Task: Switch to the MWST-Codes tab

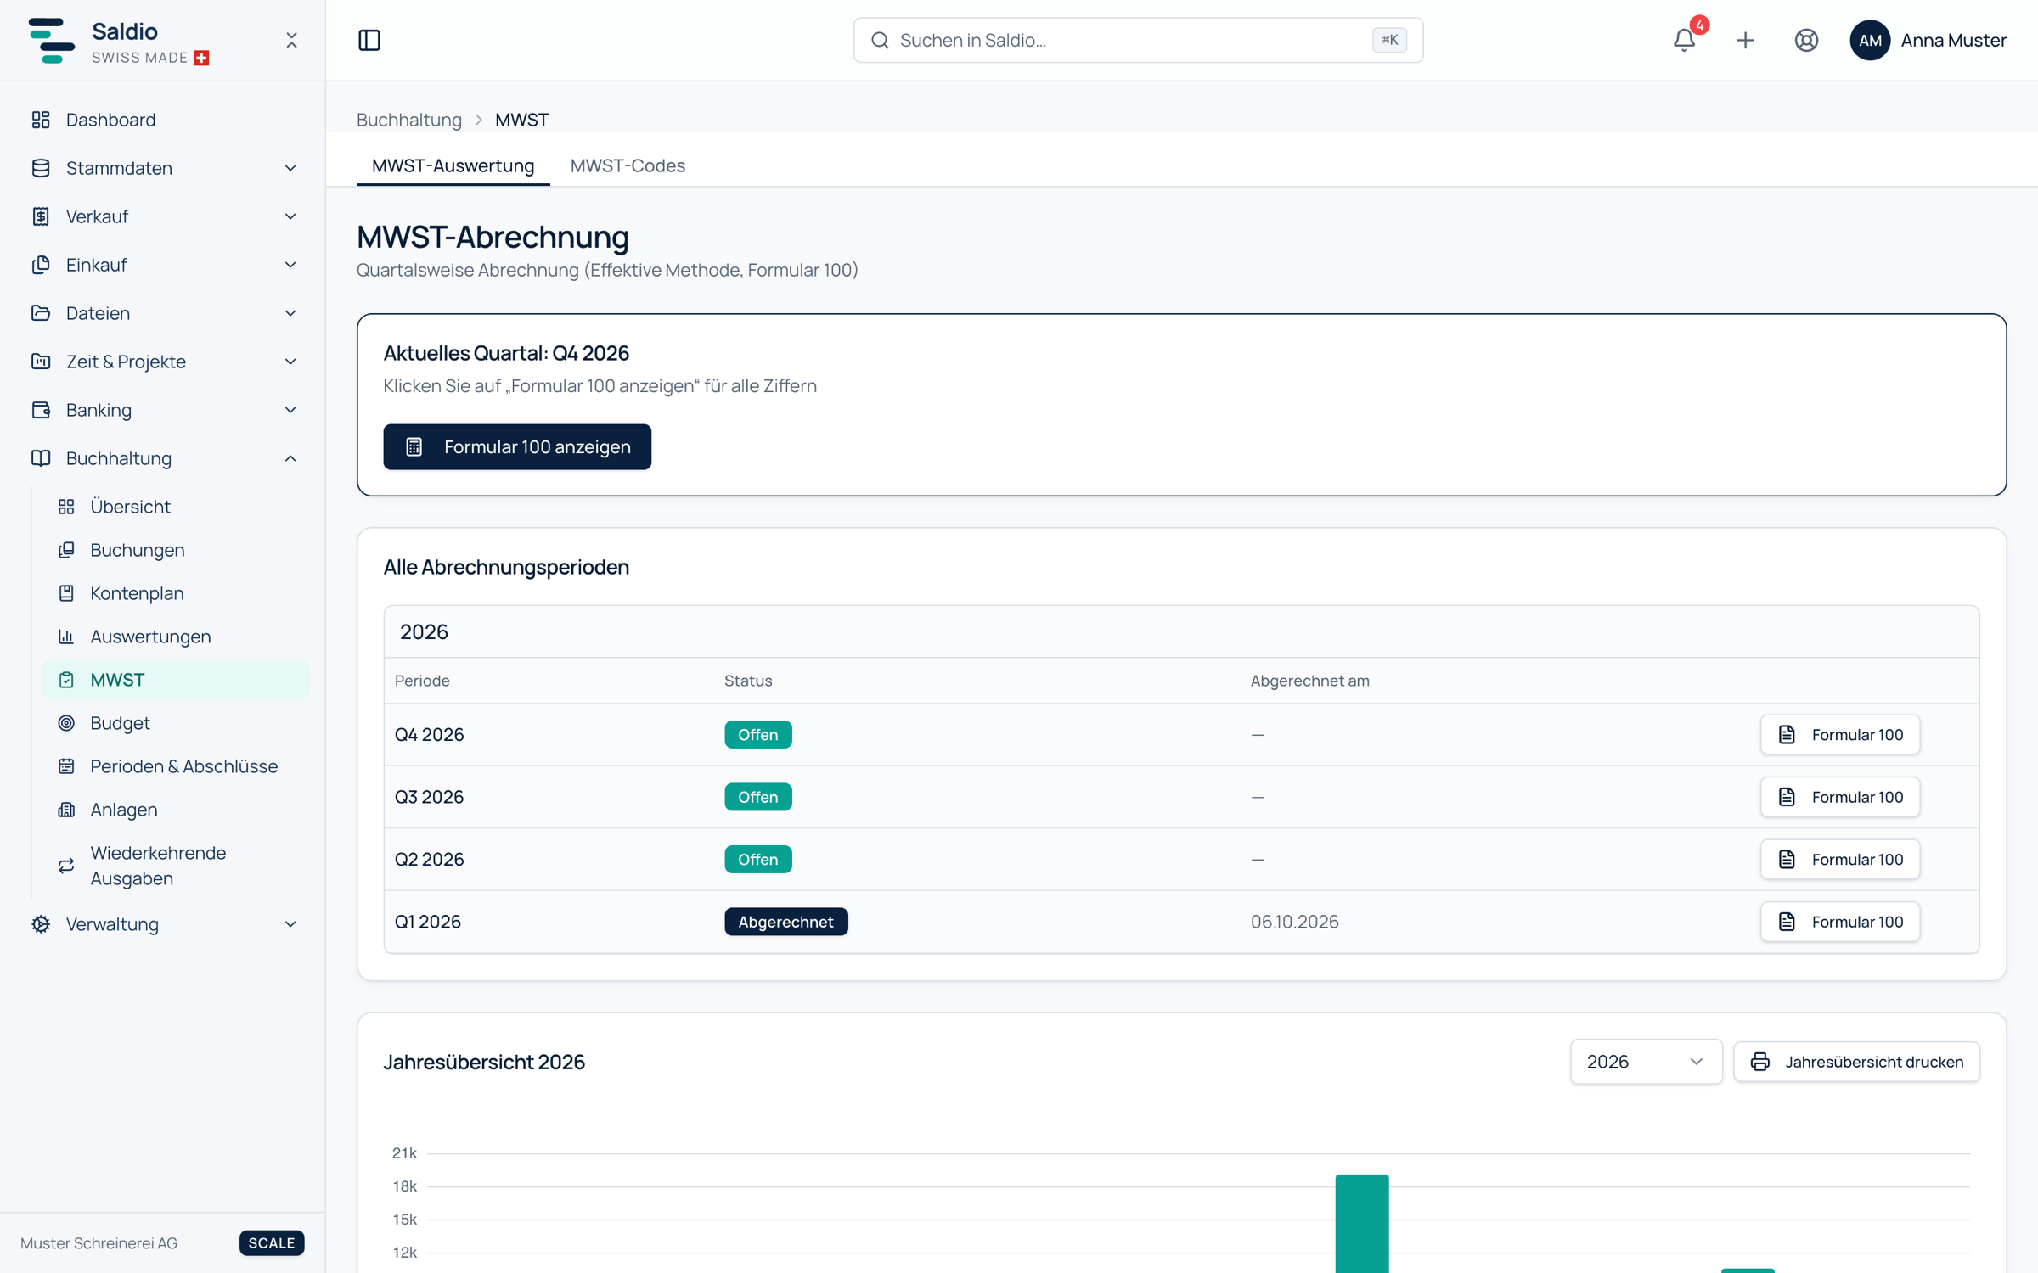Action: point(628,165)
